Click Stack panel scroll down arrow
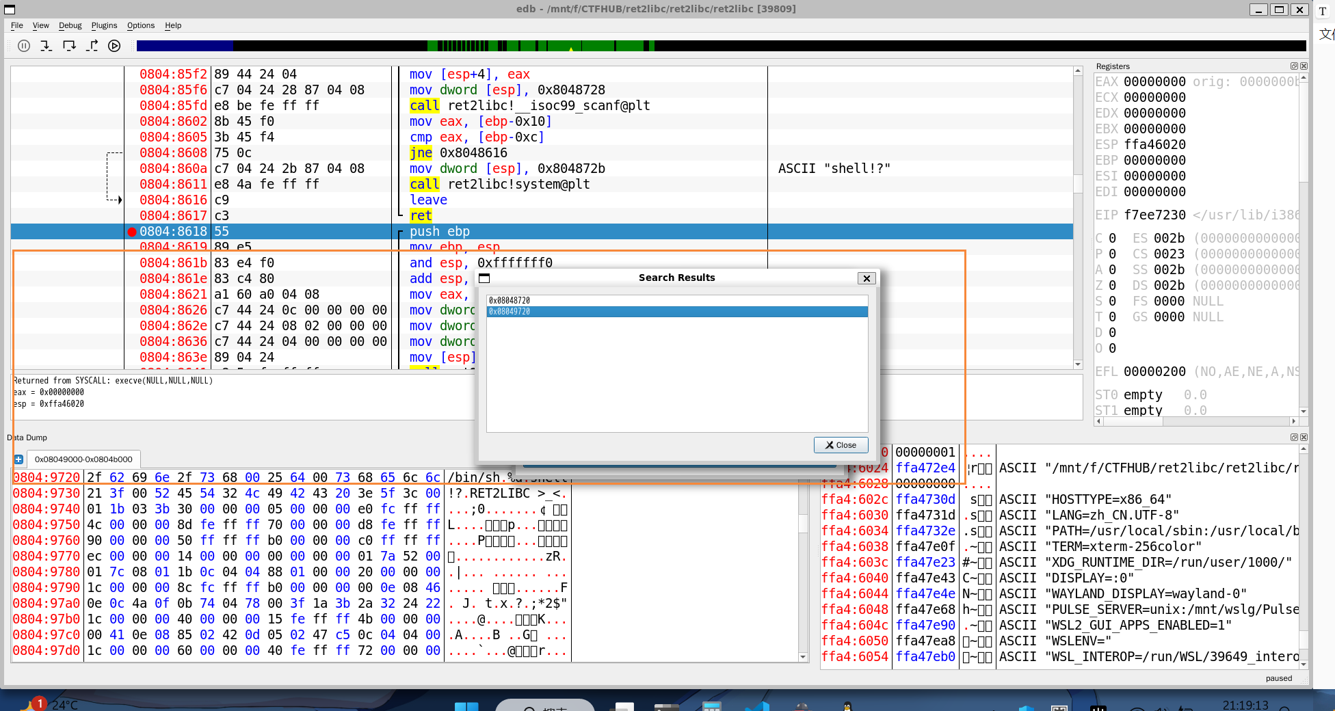This screenshot has width=1335, height=711. click(1304, 664)
